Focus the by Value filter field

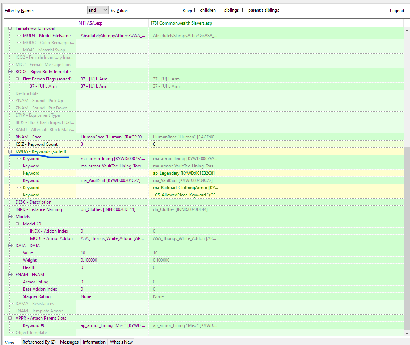(x=155, y=10)
